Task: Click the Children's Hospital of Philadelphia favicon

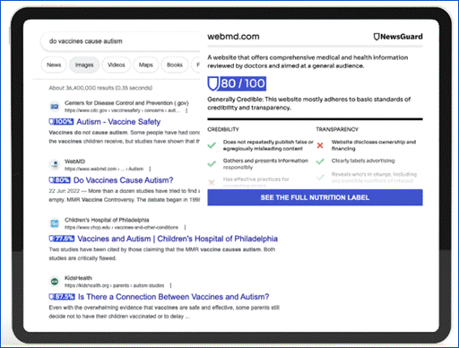Action: [55, 223]
